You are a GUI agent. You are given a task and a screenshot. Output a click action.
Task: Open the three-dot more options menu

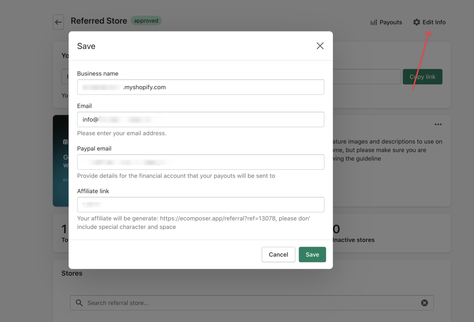(438, 124)
